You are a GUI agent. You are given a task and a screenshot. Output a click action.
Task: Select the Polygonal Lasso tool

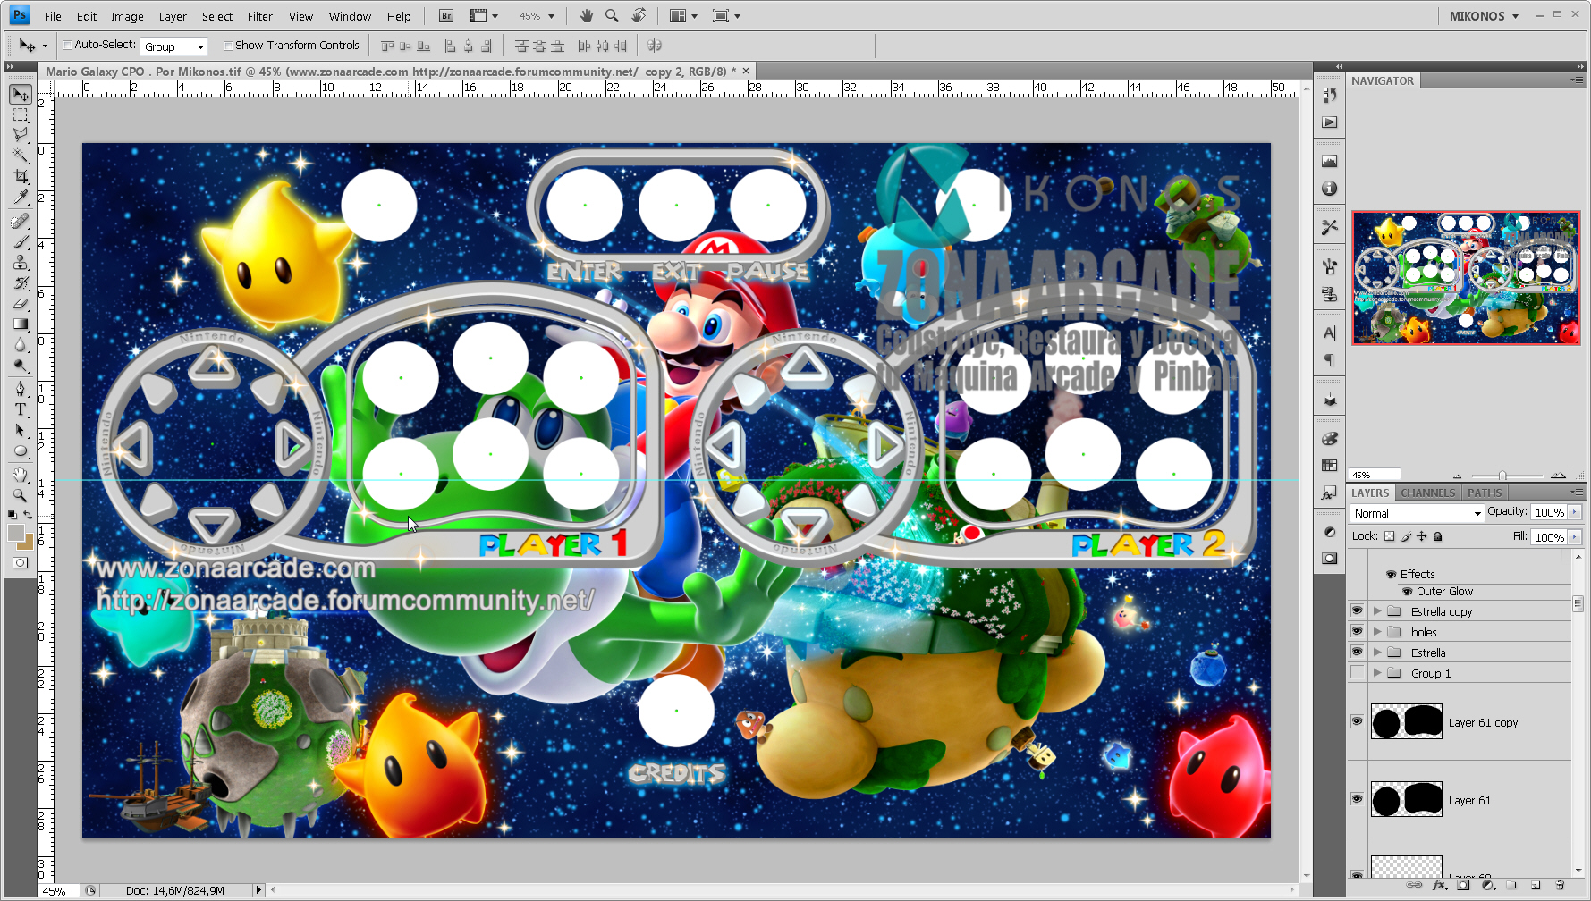[21, 134]
